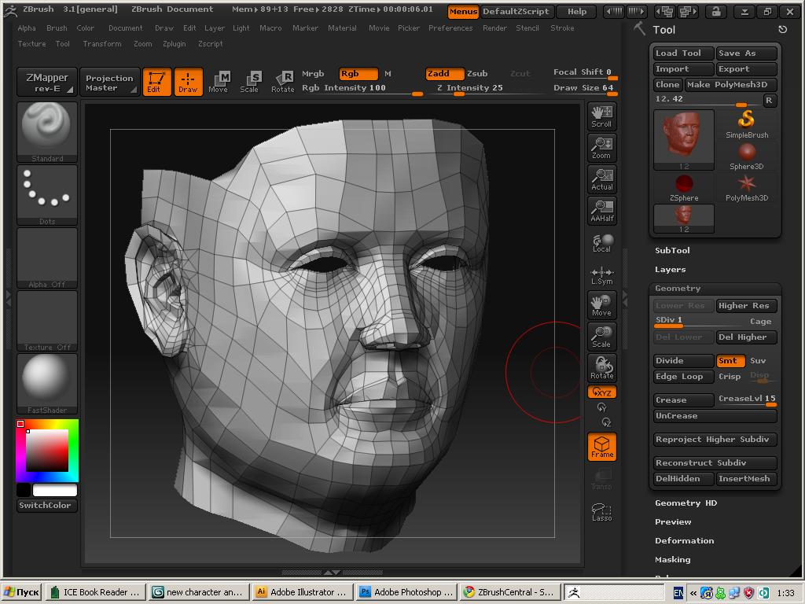Image resolution: width=805 pixels, height=604 pixels.
Task: Switch to Zsub sculpting mode
Action: 477,74
